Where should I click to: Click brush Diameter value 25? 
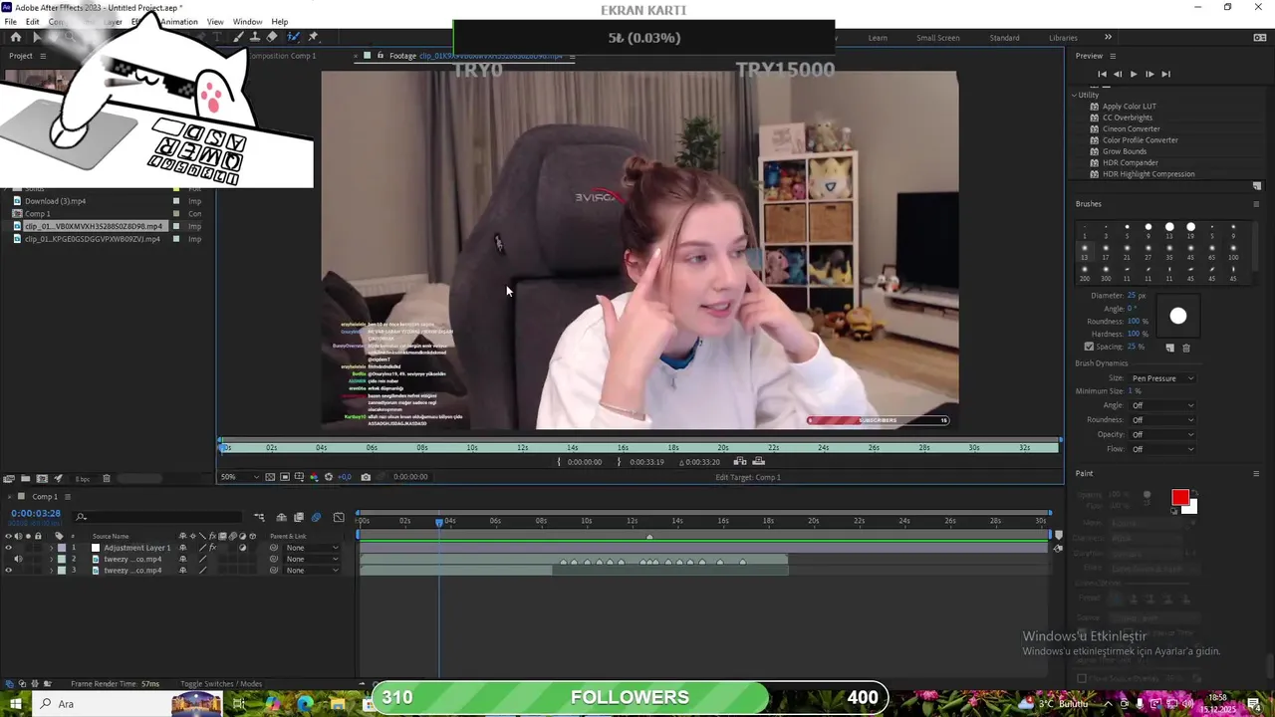(1130, 296)
